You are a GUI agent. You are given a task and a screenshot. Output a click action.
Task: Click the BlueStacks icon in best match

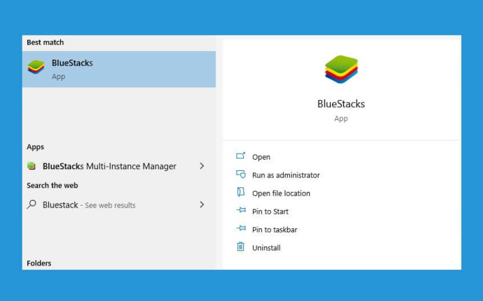point(36,67)
